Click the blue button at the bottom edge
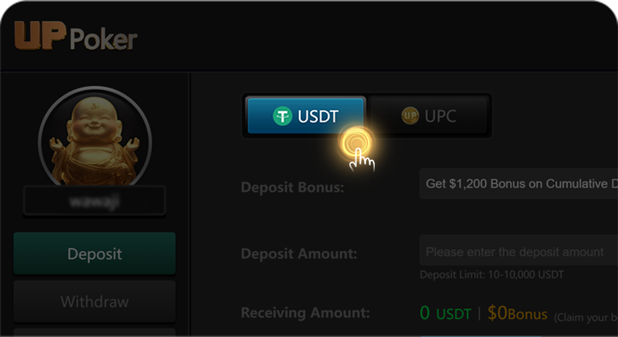Screen dimensions: 618x337 [x=480, y=335]
